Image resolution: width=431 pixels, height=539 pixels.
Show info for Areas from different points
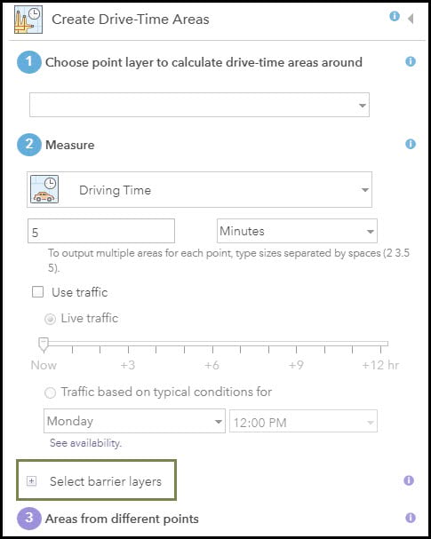(410, 518)
